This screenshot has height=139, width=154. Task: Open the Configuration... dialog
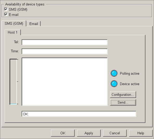(123, 94)
